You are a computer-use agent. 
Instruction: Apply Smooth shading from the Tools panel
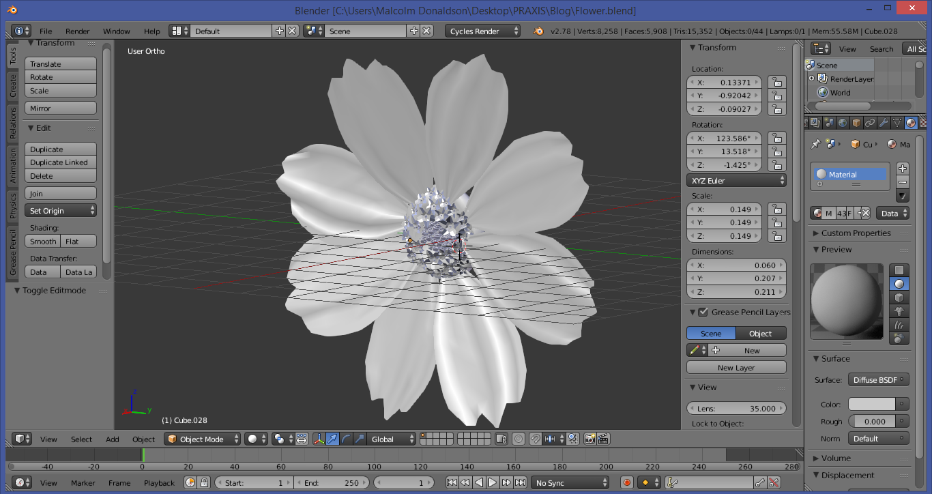(x=42, y=241)
